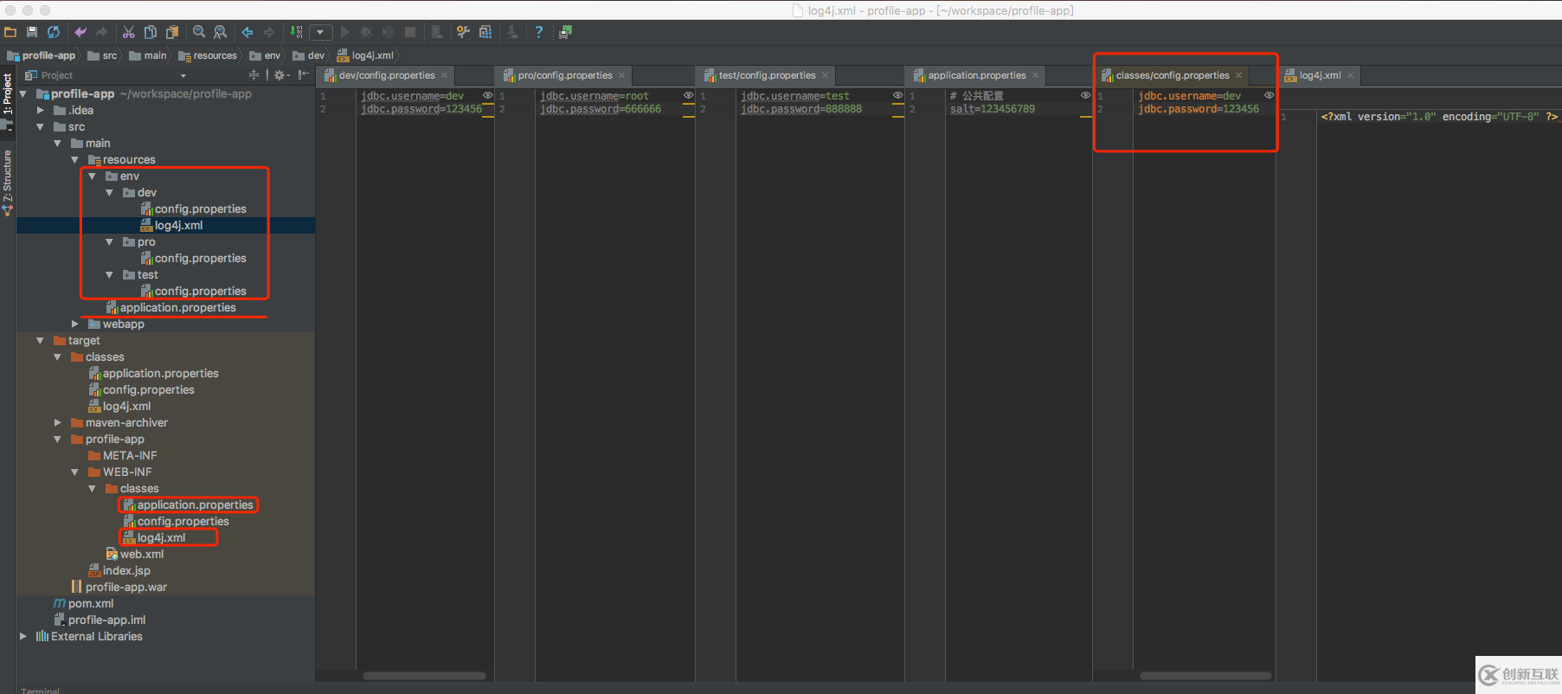This screenshot has height=694, width=1562.
Task: Expand the webapp folder
Action: pos(75,324)
